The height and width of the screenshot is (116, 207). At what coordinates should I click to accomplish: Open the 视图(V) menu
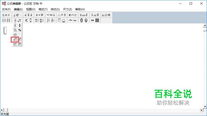pyautogui.click(x=31, y=10)
